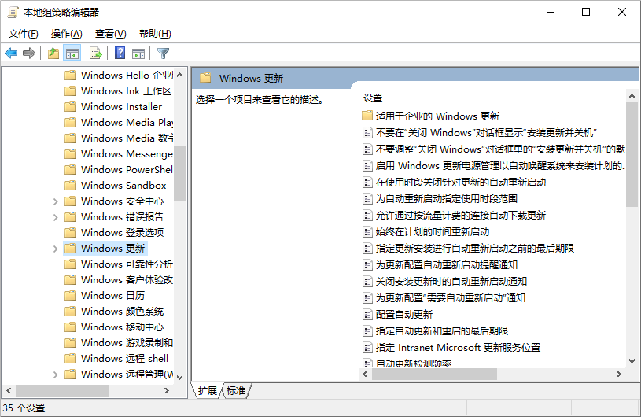Open the 操作(A) menu
This screenshot has height=417, width=641.
click(x=66, y=34)
